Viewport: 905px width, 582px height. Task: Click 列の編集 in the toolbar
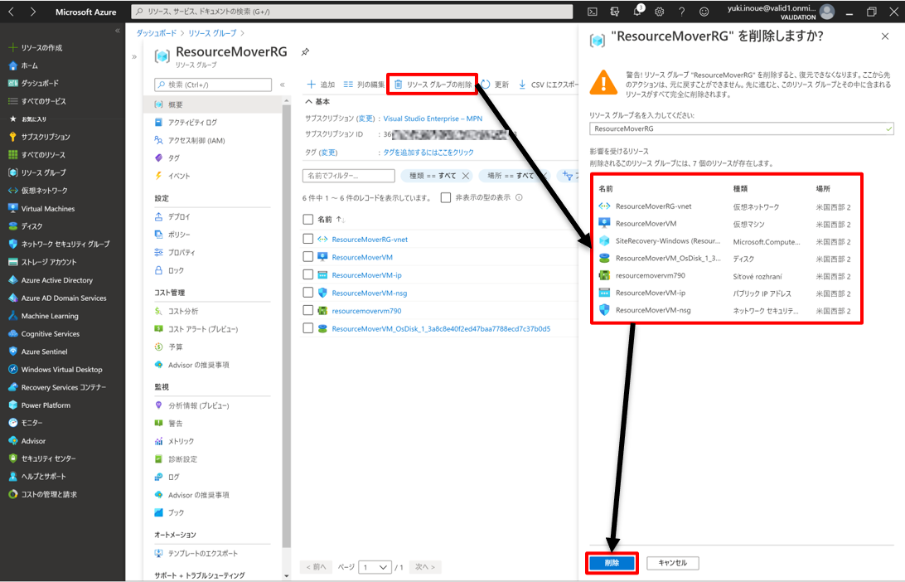[364, 85]
